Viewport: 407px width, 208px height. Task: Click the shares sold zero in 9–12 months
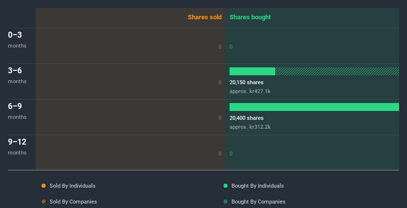[x=220, y=154]
